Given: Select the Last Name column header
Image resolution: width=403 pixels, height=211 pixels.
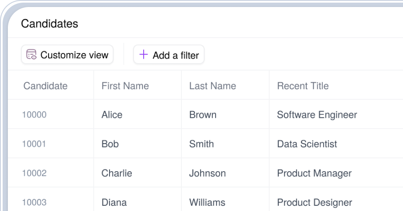Looking at the screenshot, I should pos(212,86).
